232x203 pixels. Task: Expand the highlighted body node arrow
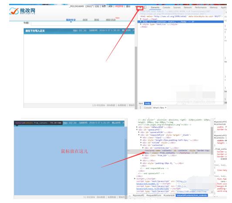(141, 22)
